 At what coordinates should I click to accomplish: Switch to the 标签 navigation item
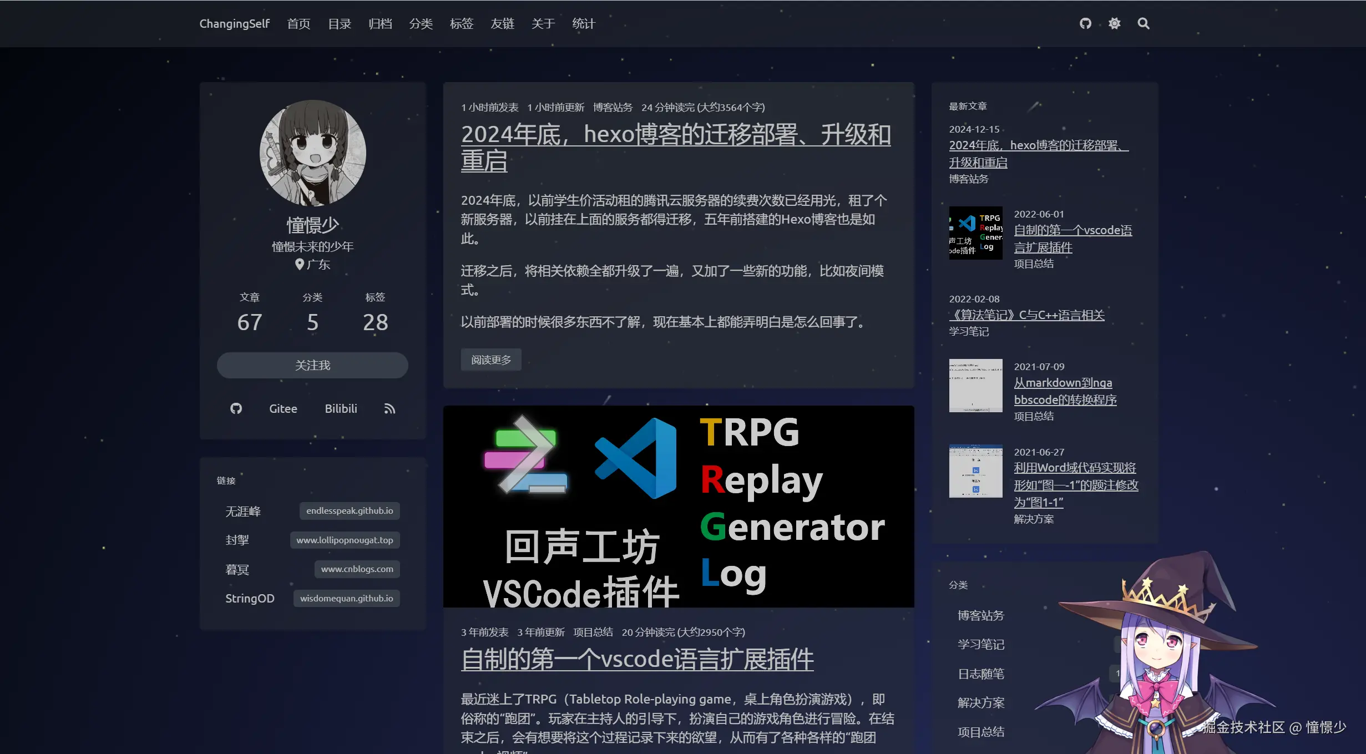click(462, 23)
